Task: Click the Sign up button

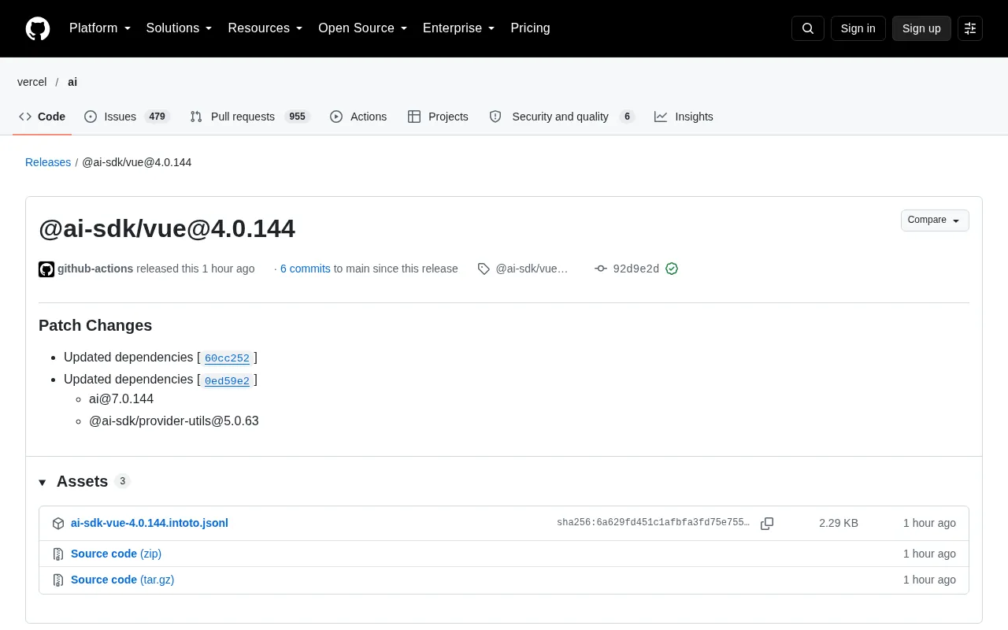Action: (x=921, y=28)
